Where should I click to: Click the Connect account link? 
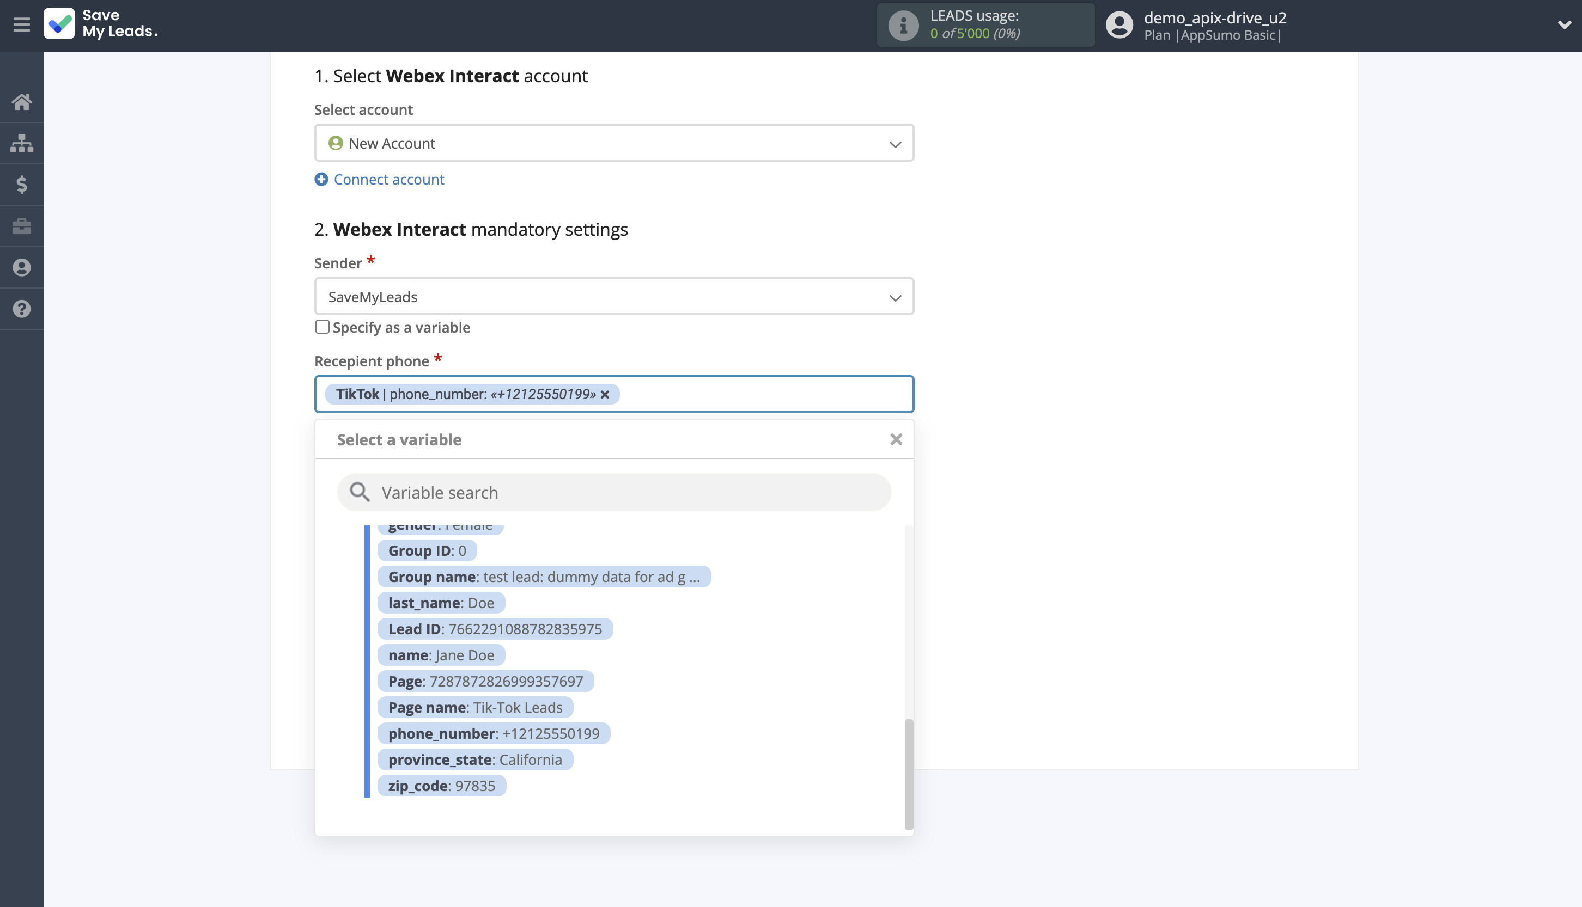point(389,180)
